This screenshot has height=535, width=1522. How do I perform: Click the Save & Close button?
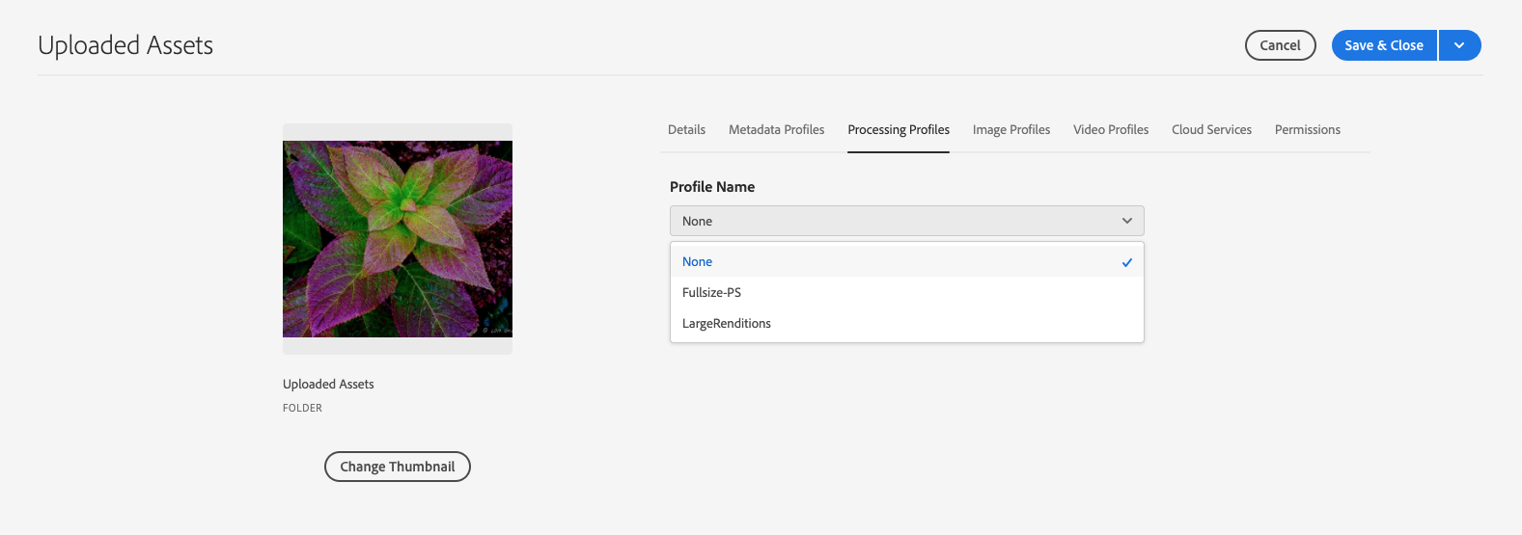[x=1383, y=45]
